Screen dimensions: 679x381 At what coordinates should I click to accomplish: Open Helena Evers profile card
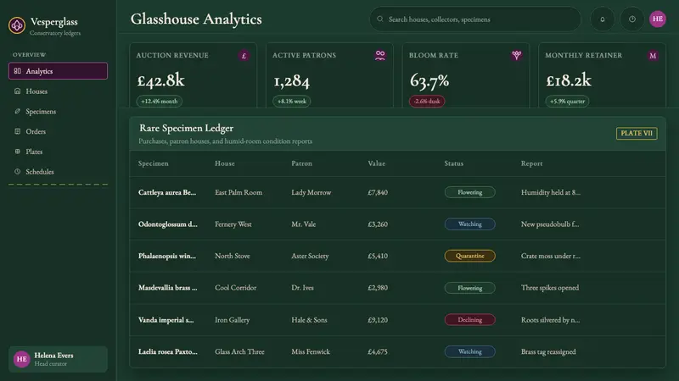coord(58,359)
